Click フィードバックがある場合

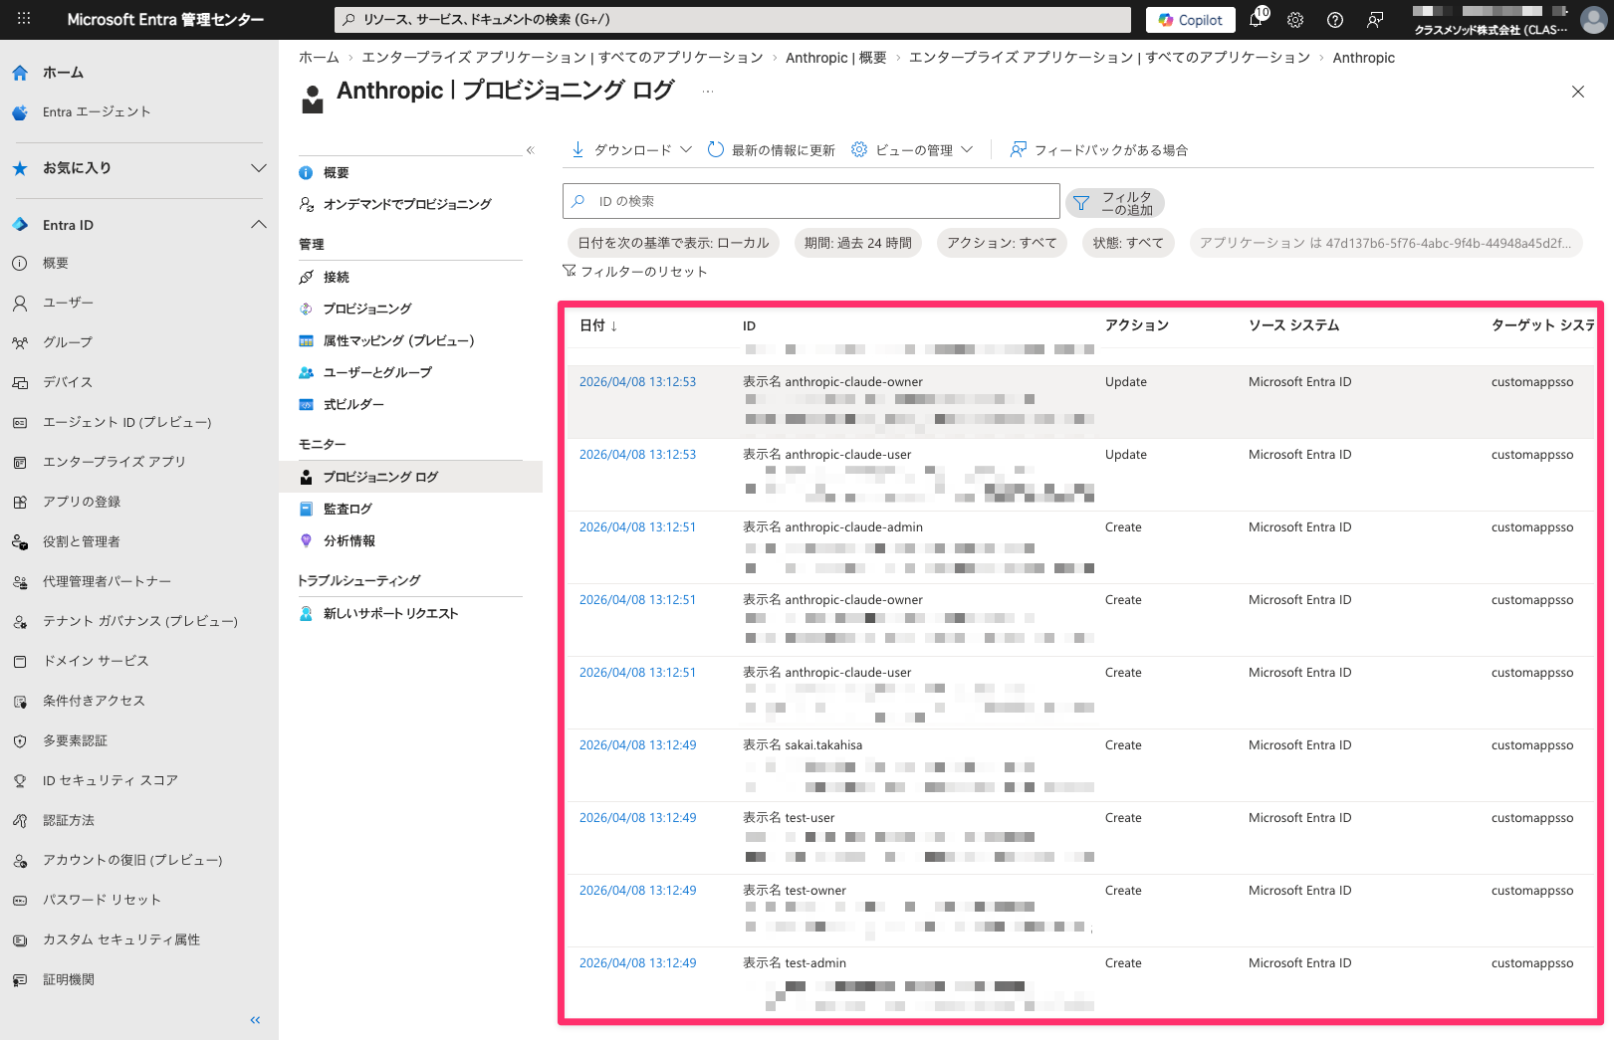pos(1099,150)
